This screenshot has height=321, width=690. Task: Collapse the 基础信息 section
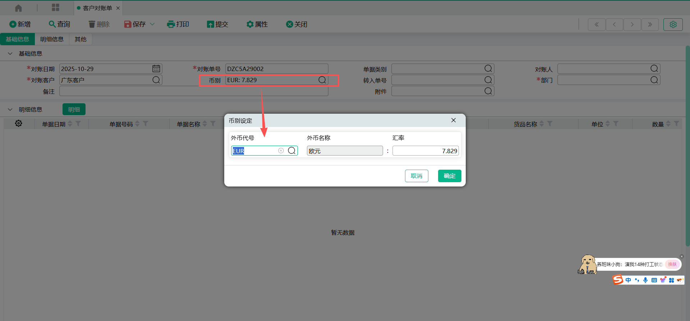(x=10, y=53)
